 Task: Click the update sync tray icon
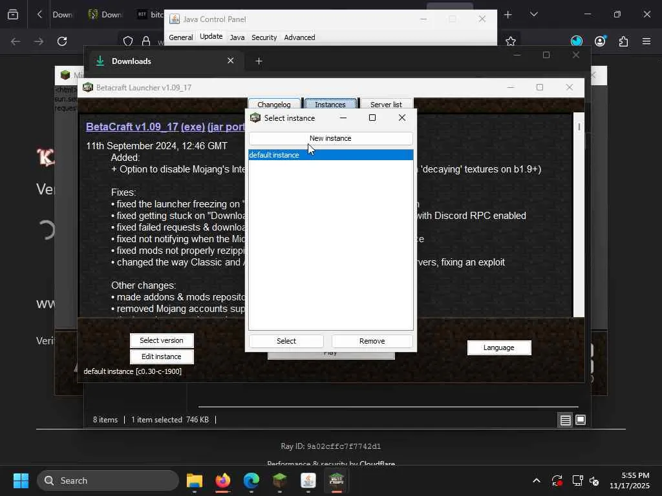point(557,480)
